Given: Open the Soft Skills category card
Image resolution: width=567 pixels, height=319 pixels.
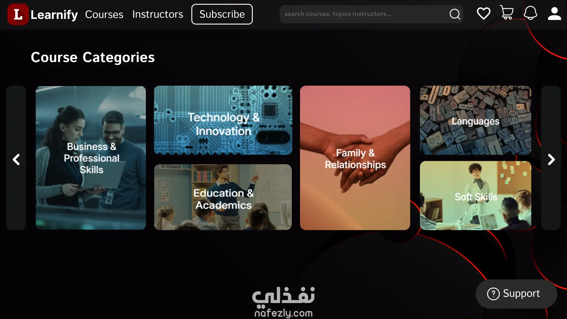Looking at the screenshot, I should click(x=475, y=196).
